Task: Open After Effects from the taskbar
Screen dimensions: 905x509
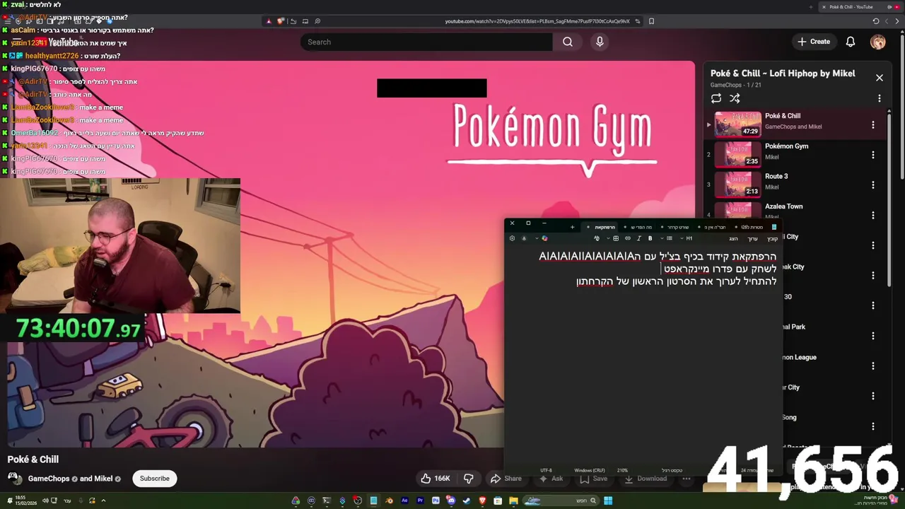Action: (404, 501)
